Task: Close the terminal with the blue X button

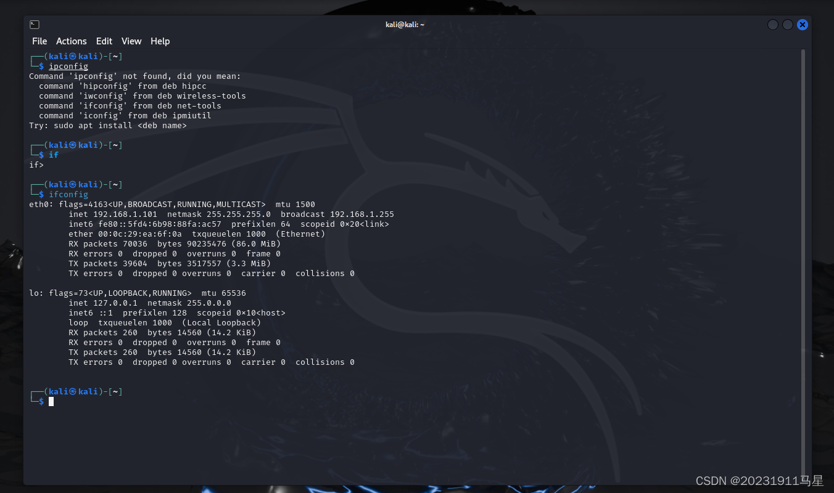Action: [802, 25]
